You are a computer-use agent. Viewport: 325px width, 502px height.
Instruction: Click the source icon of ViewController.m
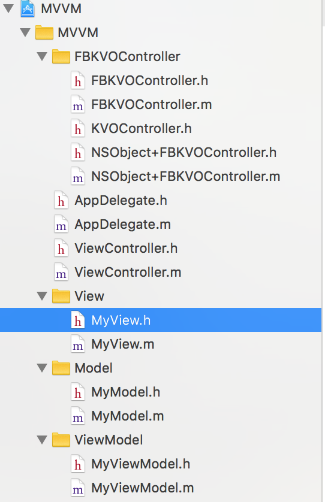click(x=61, y=273)
